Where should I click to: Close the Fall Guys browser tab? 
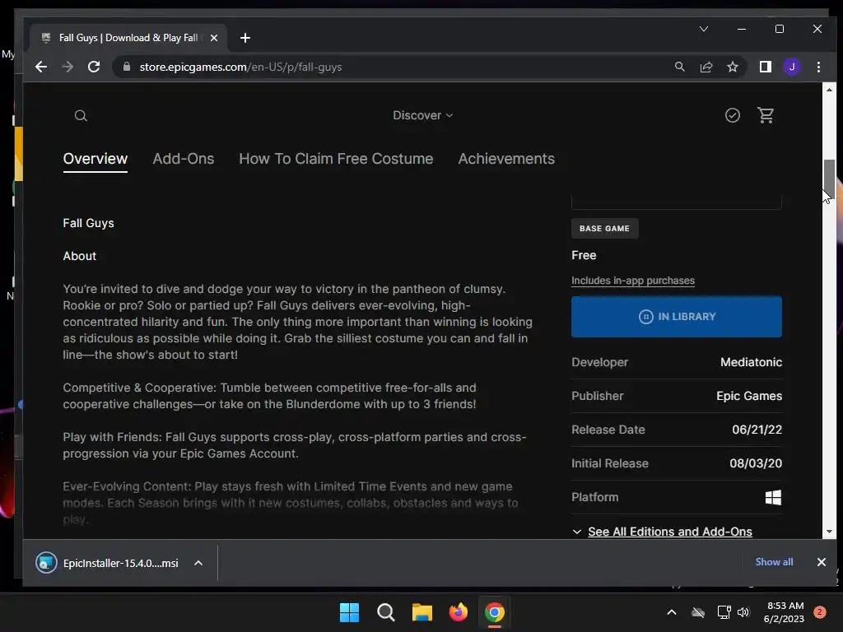click(x=214, y=38)
